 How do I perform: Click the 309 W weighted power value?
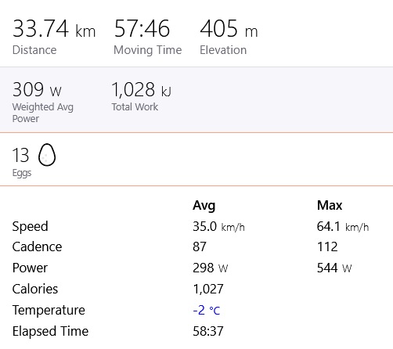click(37, 90)
